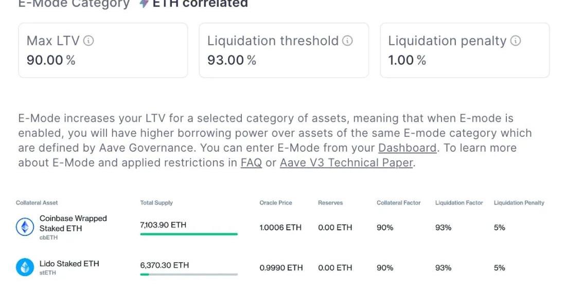The height and width of the screenshot is (293, 567).
Task: Click the stETH total supply progress bar
Action: pyautogui.click(x=189, y=274)
